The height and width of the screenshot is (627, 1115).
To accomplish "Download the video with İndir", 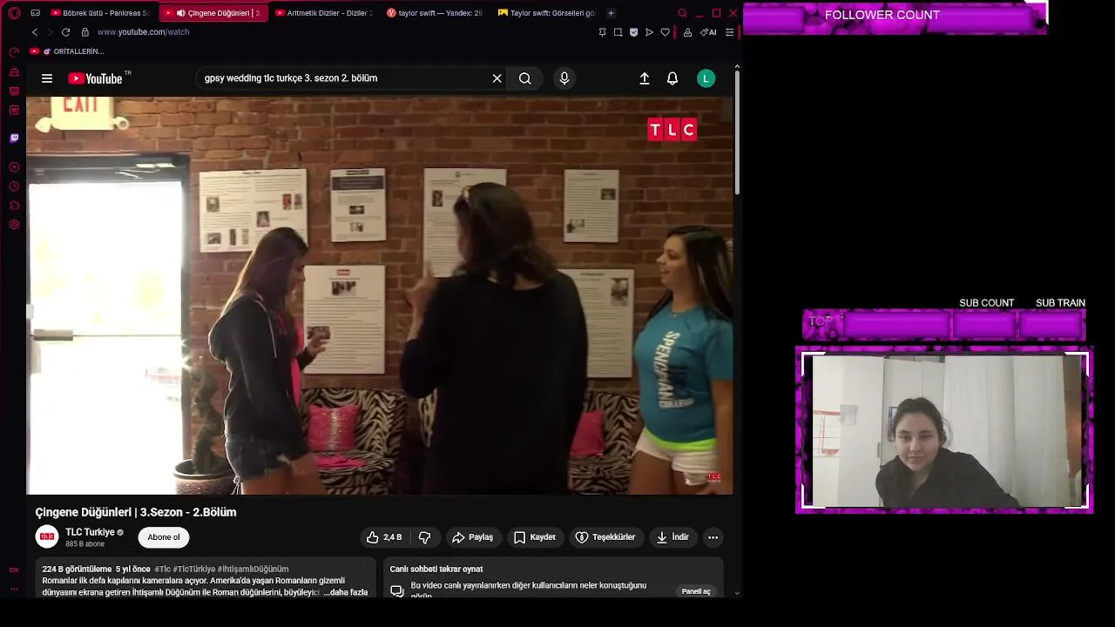I will [x=672, y=537].
